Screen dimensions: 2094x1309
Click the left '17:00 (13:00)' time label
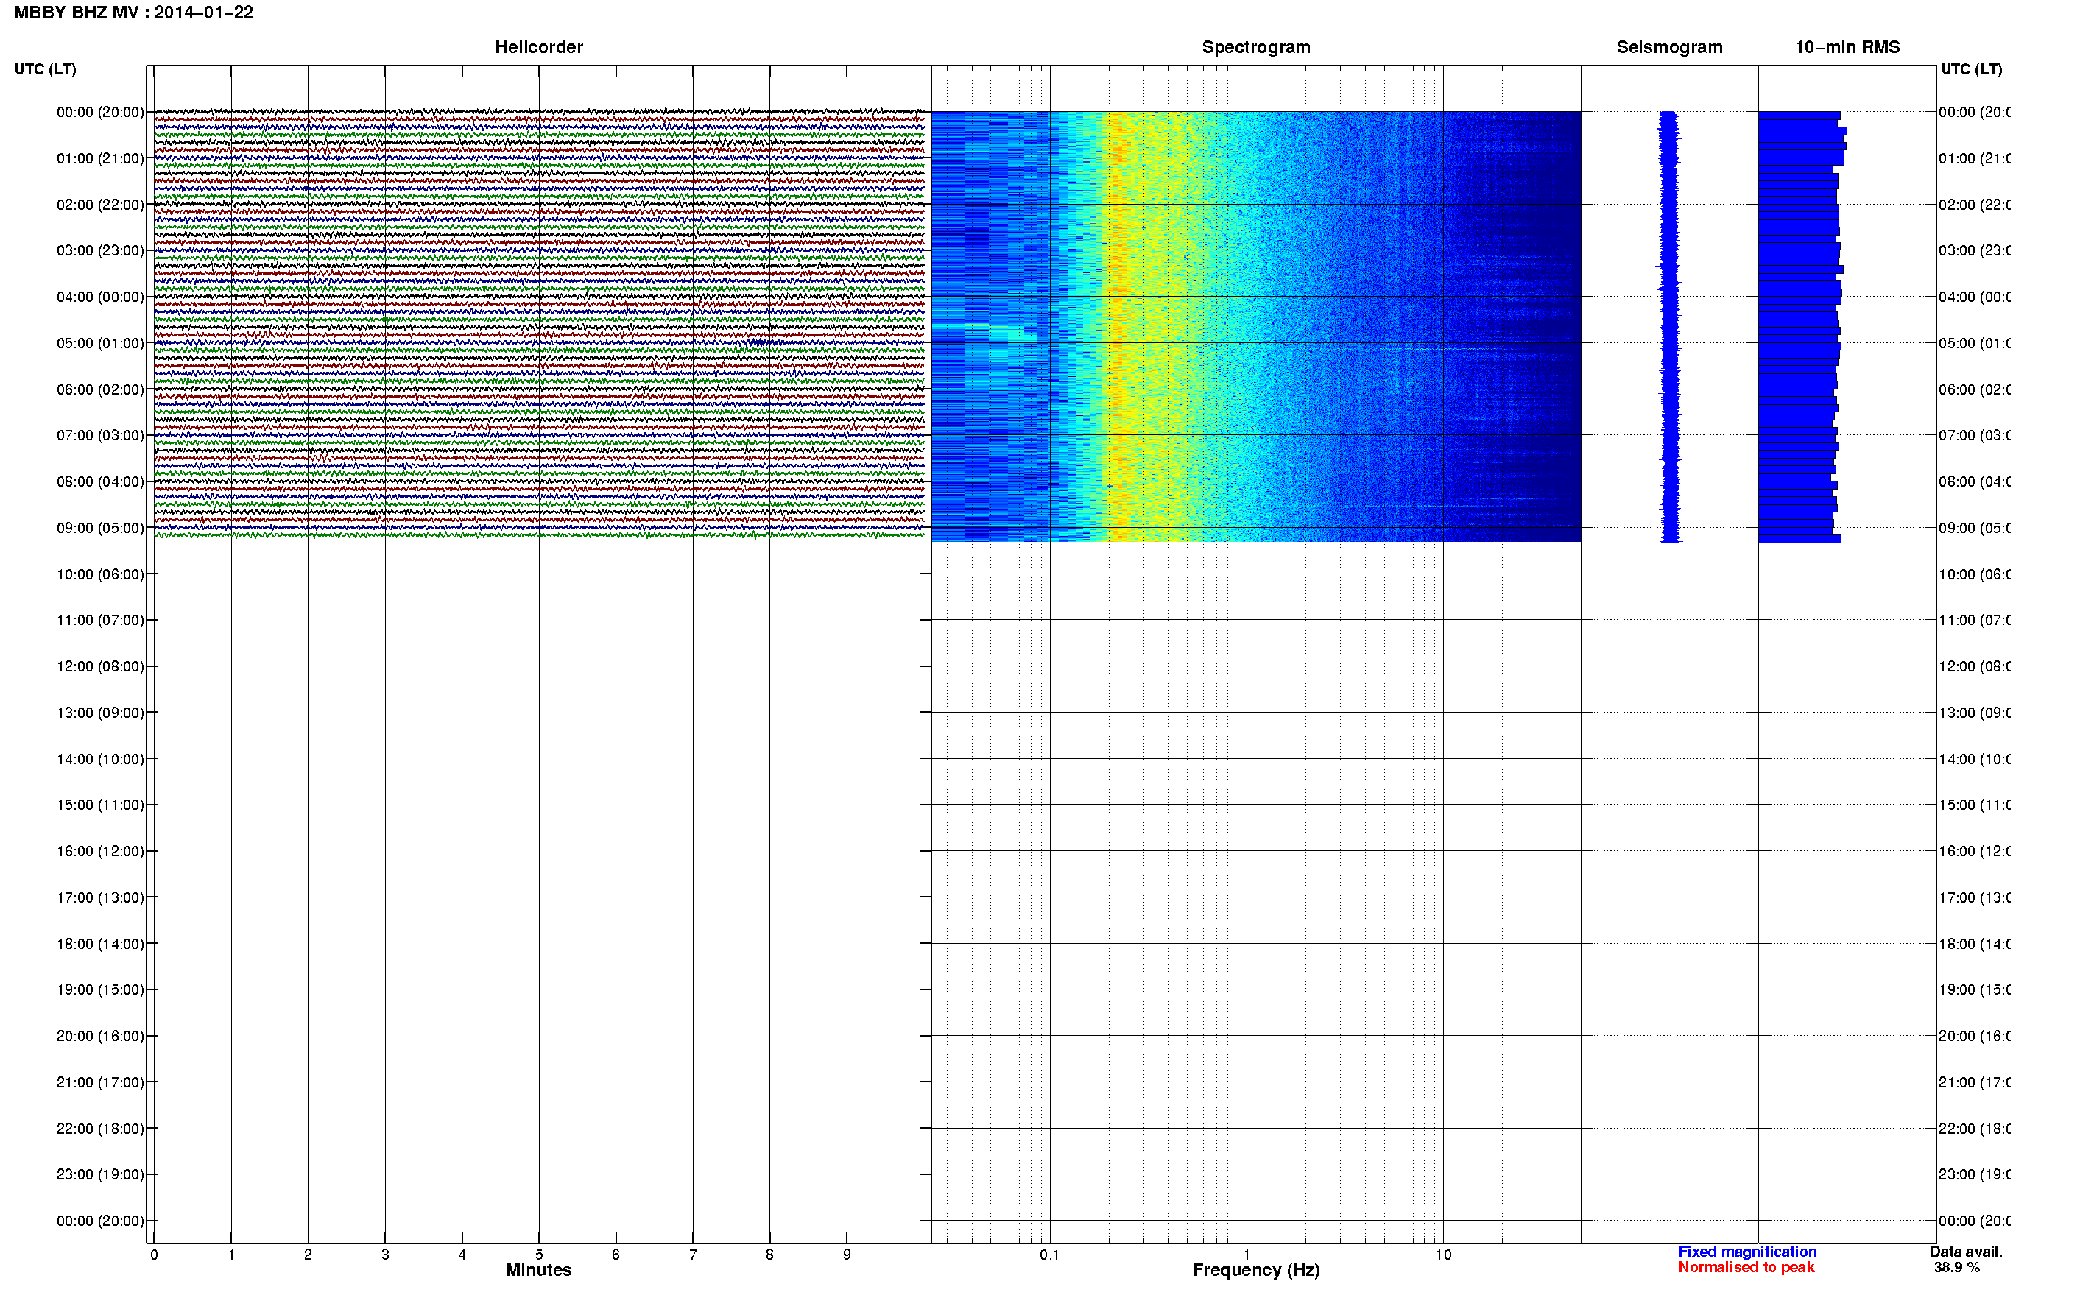pyautogui.click(x=100, y=897)
